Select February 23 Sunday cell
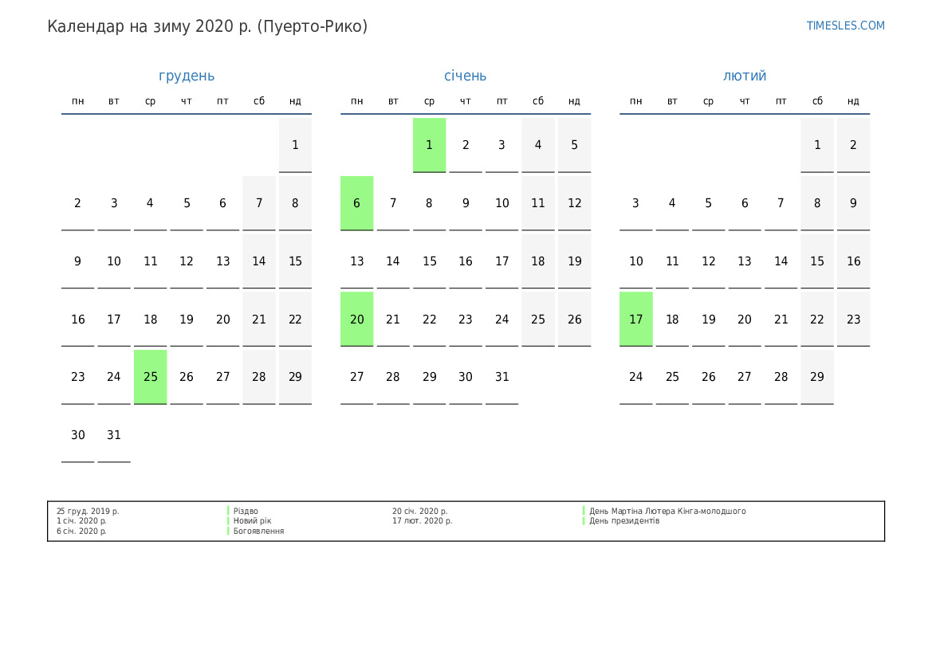Image resolution: width=932 pixels, height=659 pixels. click(x=854, y=320)
